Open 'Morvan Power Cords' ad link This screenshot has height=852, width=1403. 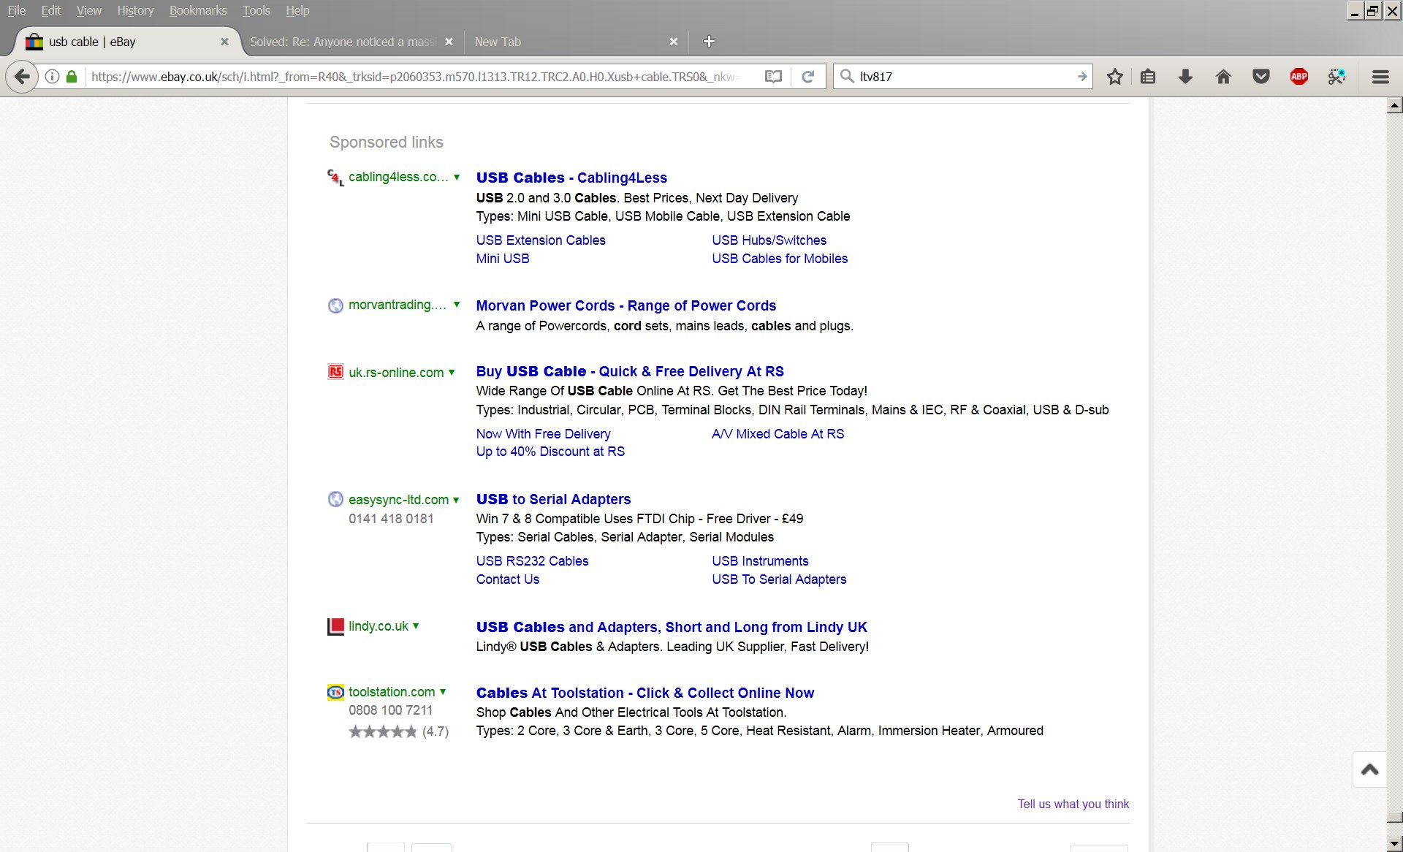point(626,305)
